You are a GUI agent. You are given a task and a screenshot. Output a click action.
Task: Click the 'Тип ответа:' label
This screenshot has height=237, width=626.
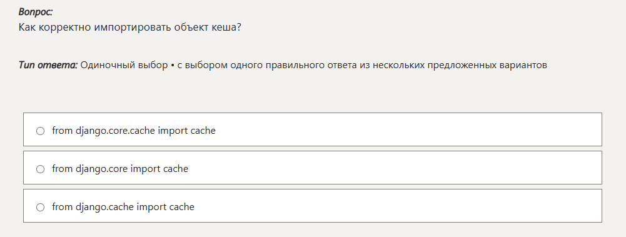48,65
